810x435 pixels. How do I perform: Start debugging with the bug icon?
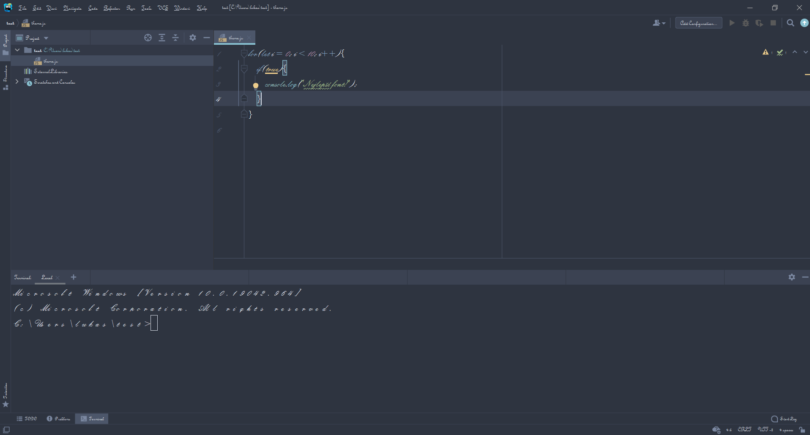pos(746,23)
